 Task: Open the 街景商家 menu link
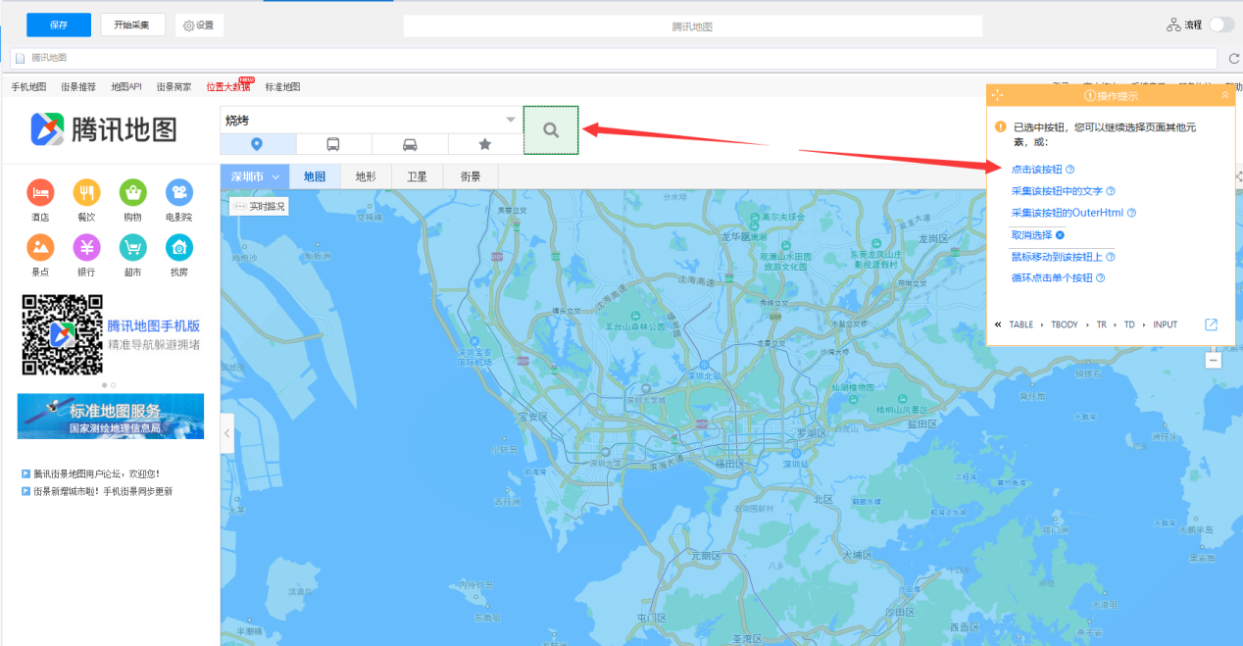pos(174,86)
